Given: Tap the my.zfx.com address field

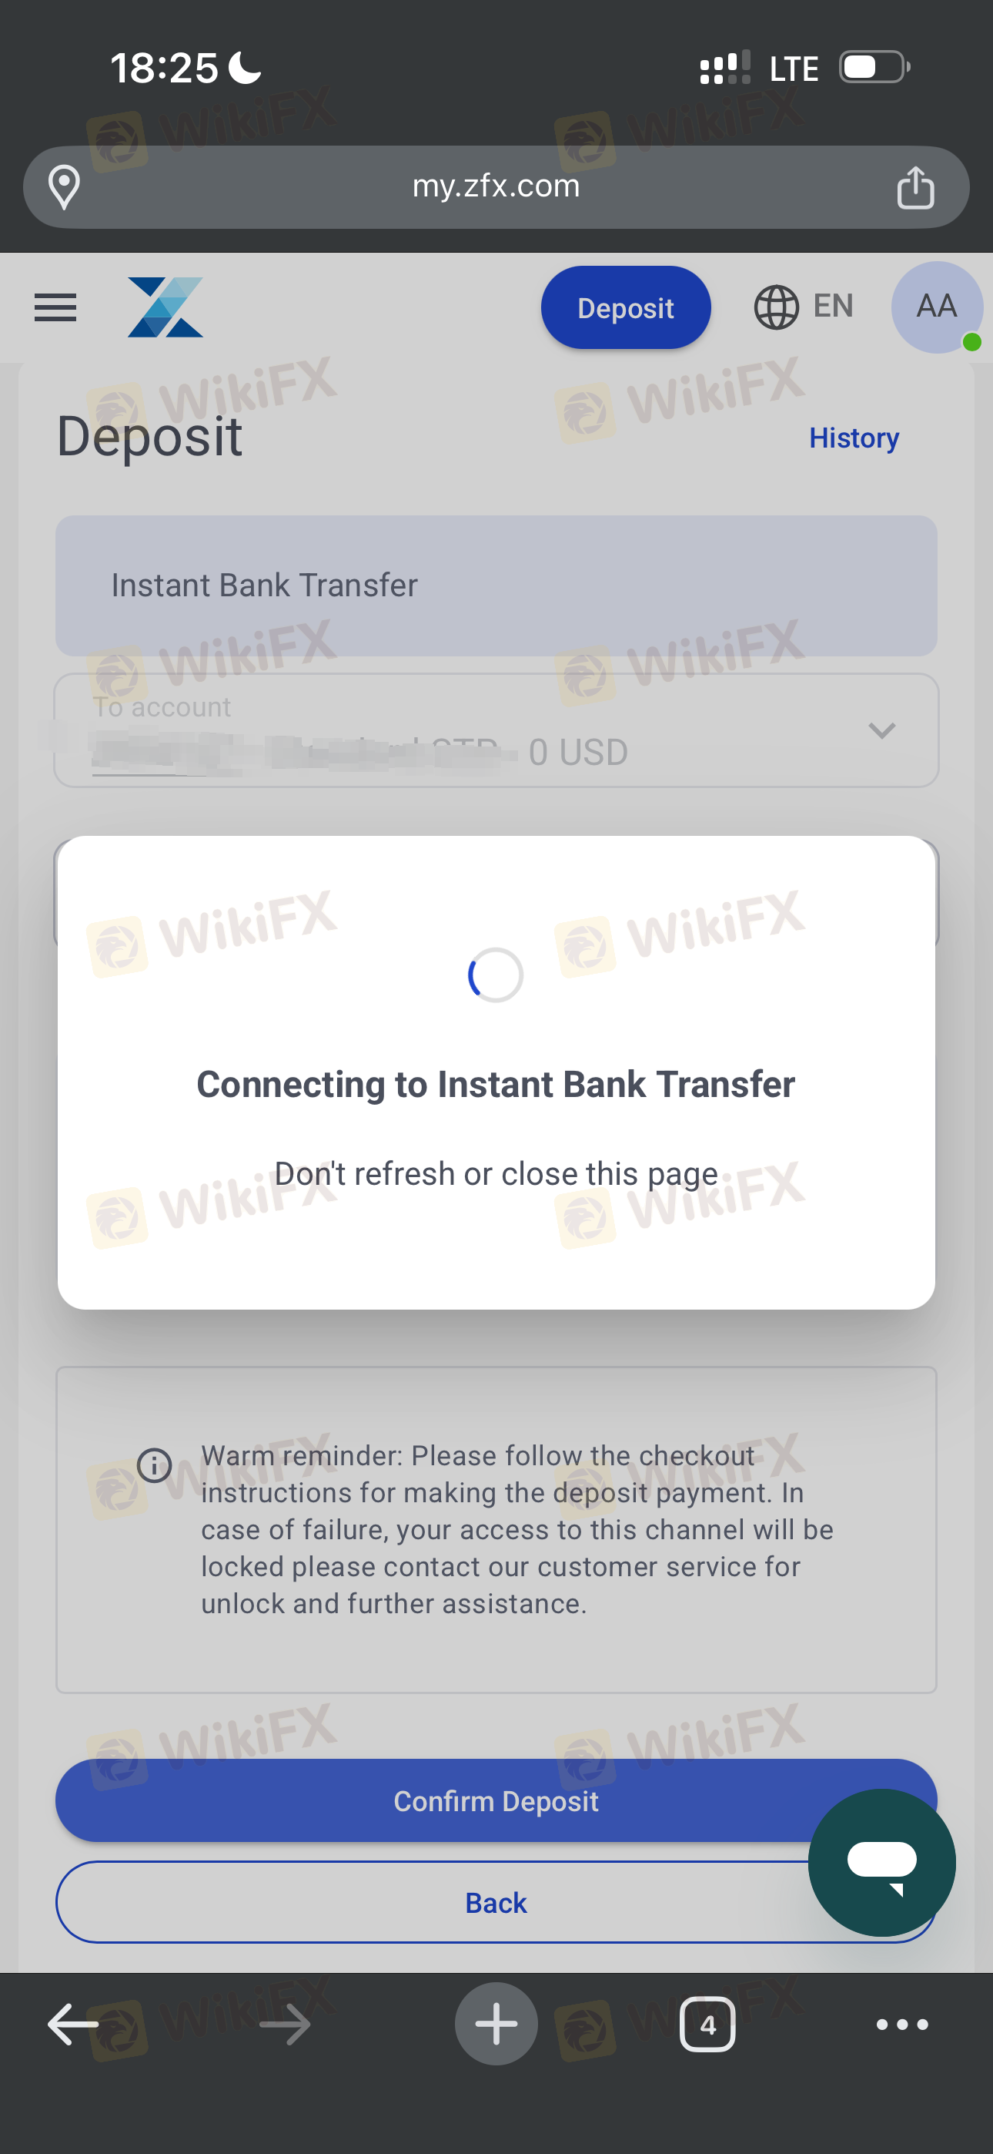Looking at the screenshot, I should (496, 186).
